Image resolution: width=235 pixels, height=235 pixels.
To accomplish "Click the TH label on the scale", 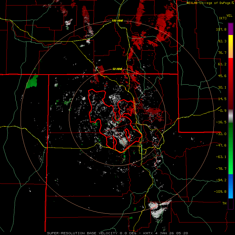I will pos(224,203).
